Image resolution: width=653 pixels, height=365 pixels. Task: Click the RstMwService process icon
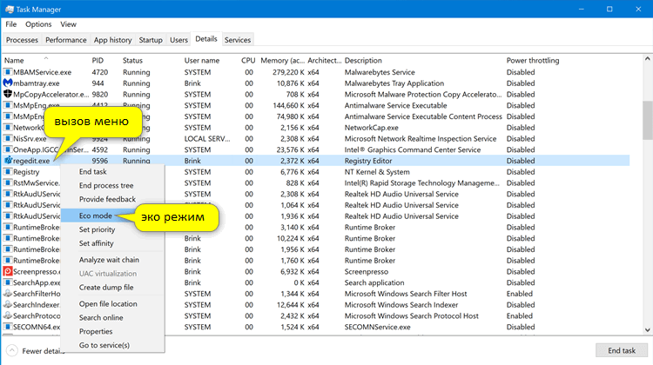[x=8, y=182]
